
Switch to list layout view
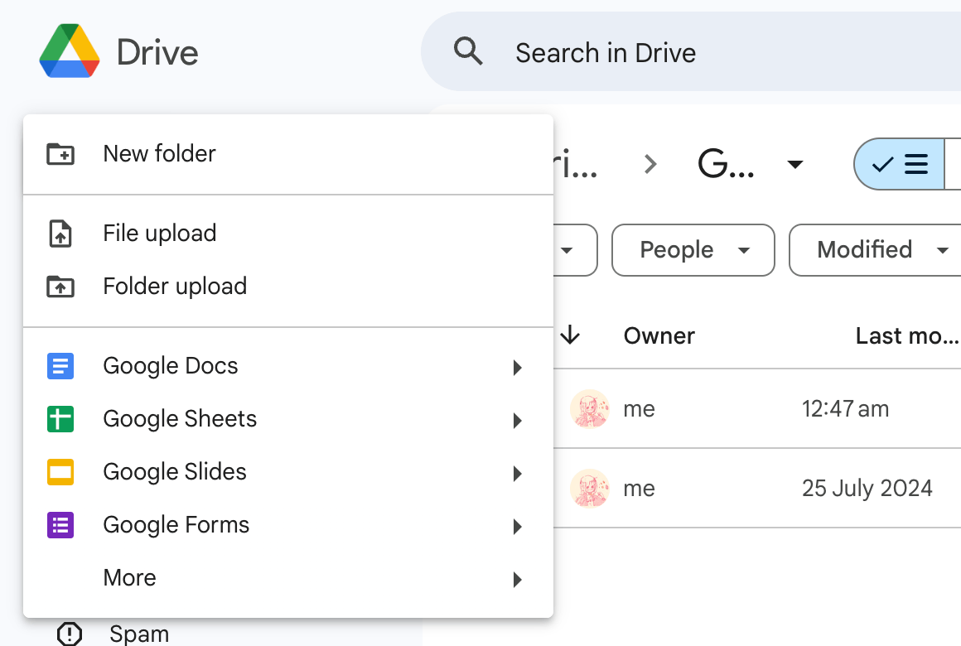pos(899,164)
